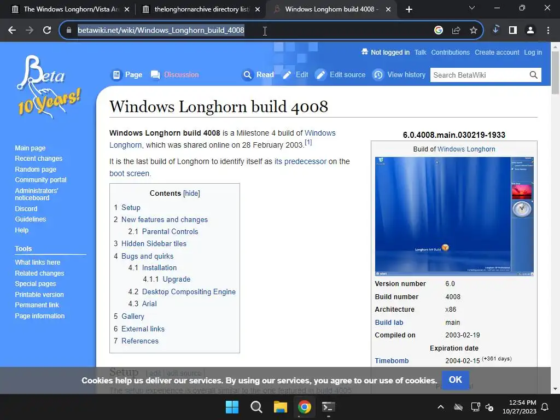
Task: Focus the Search BetaWiki field
Action: pyautogui.click(x=479, y=75)
